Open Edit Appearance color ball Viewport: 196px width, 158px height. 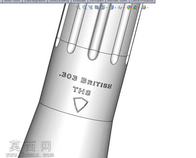pos(129,7)
